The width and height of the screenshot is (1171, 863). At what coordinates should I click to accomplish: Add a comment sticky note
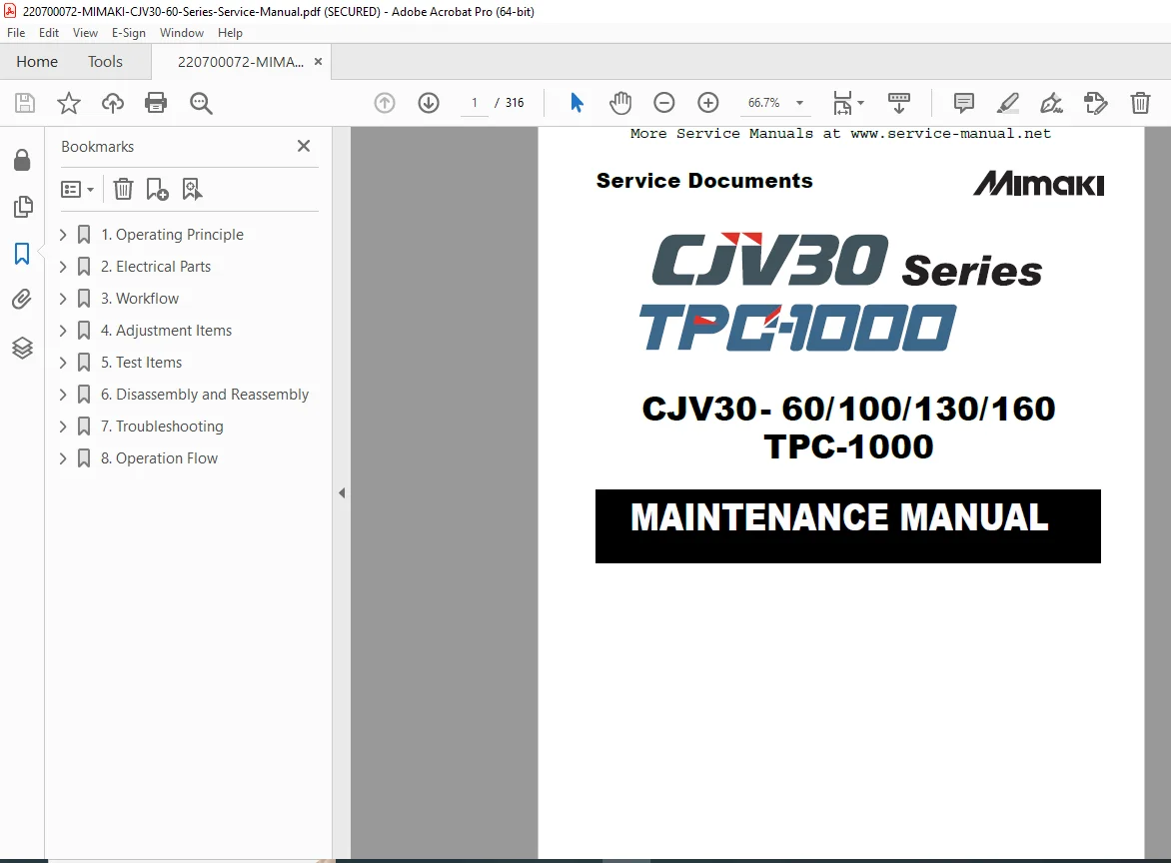(964, 103)
